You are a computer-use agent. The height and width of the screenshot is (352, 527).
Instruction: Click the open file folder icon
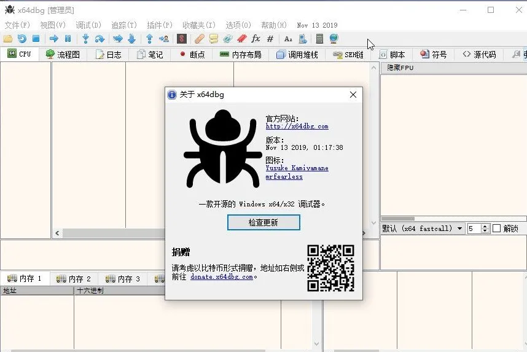click(x=8, y=39)
